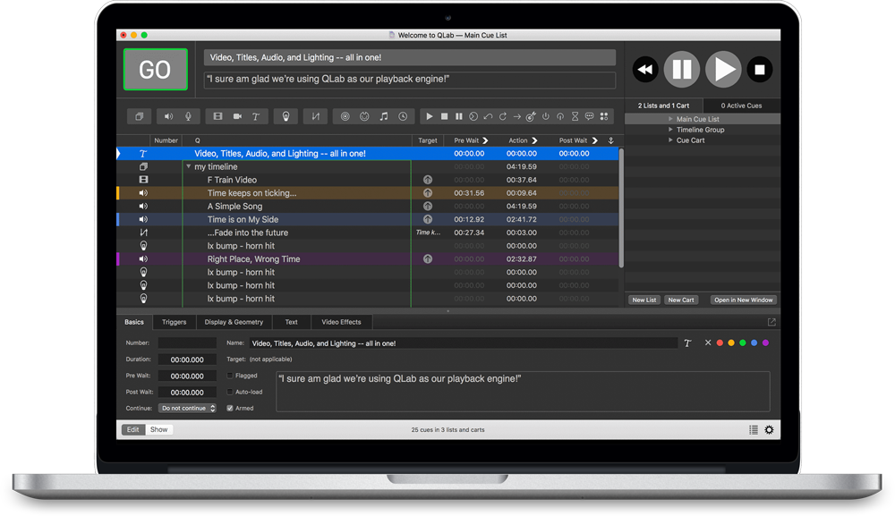Switch to the Triggers tab

(x=174, y=322)
